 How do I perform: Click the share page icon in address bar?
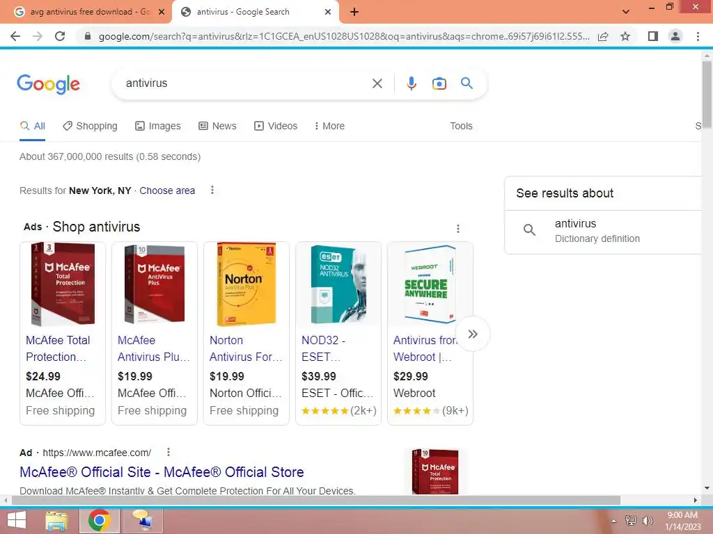pyautogui.click(x=603, y=36)
